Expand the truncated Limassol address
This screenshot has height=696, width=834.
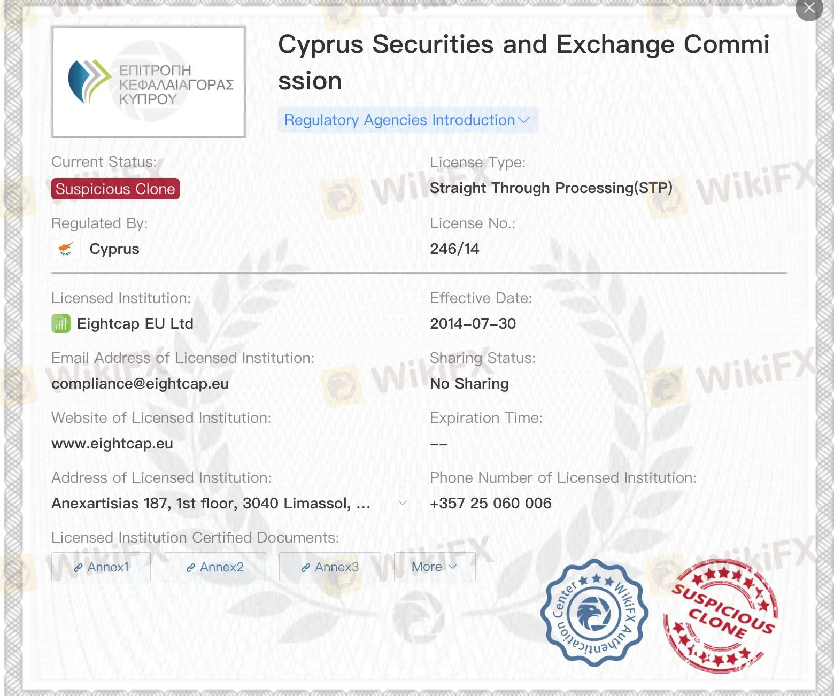(402, 503)
